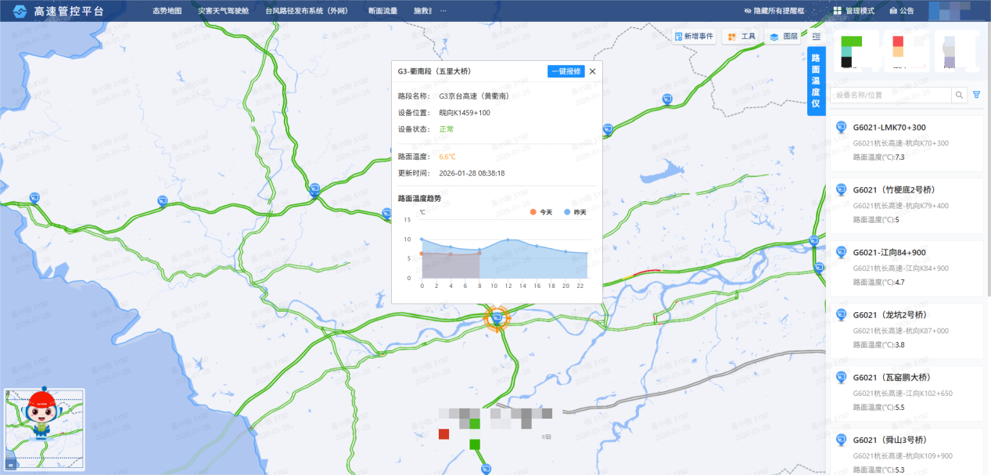
Task: Click the selected orange sensor marker on map
Action: [x=497, y=318]
